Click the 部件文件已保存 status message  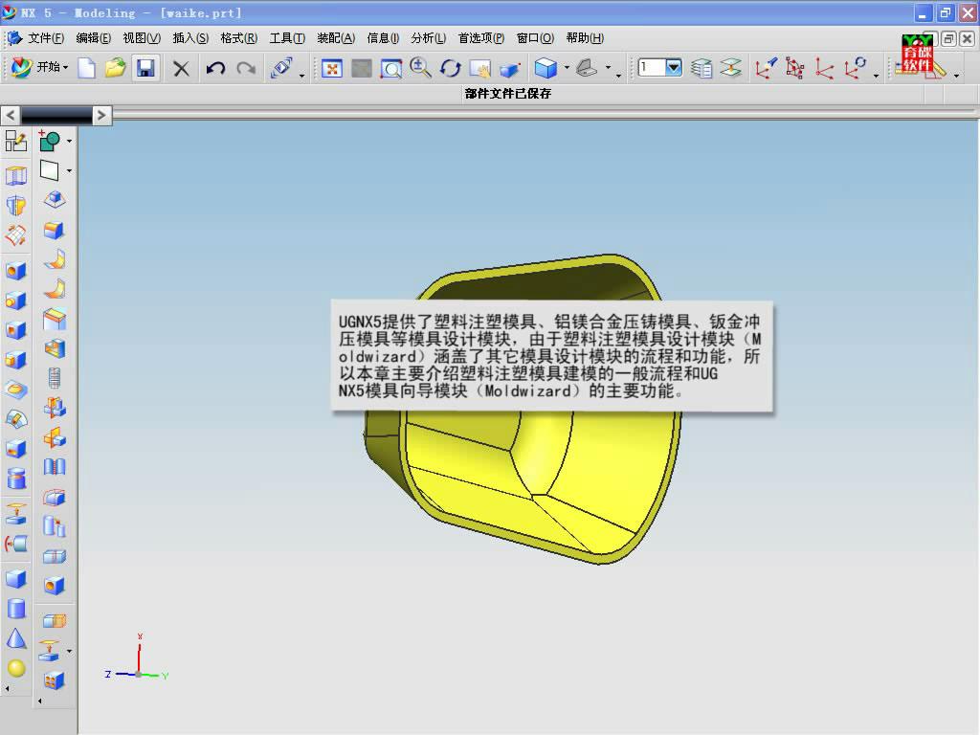[x=507, y=94]
